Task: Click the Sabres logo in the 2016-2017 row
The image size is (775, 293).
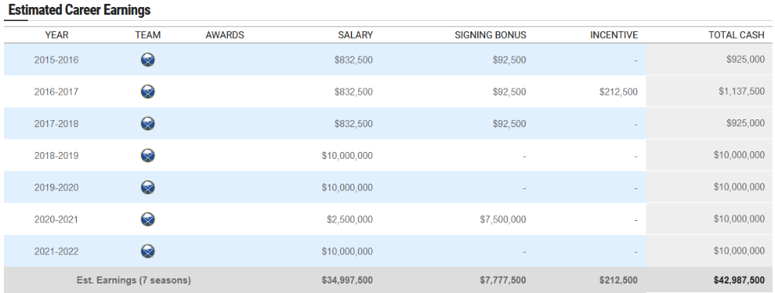Action: point(148,92)
